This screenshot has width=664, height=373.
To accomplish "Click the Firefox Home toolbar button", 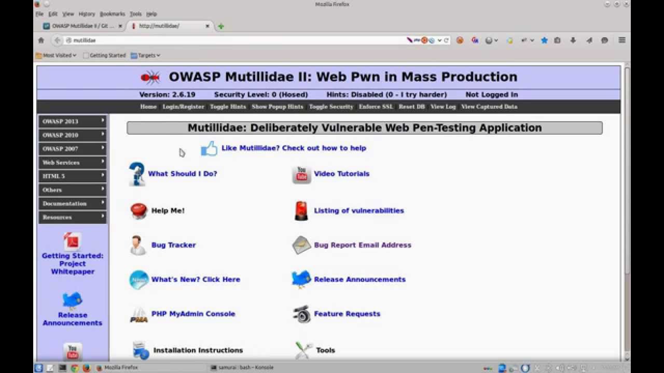I will 41,40.
